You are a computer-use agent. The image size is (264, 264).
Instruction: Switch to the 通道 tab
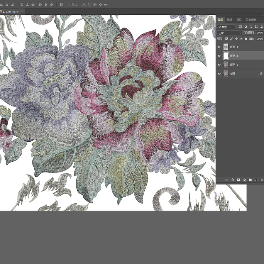(229, 20)
